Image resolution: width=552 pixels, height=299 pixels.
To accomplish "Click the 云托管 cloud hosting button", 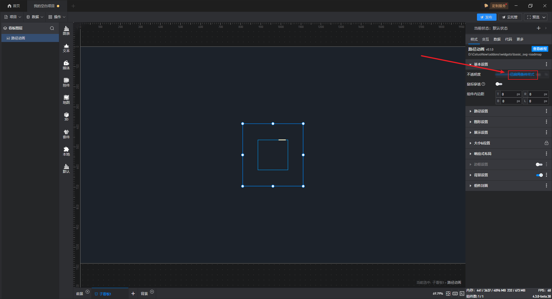I will coord(510,17).
